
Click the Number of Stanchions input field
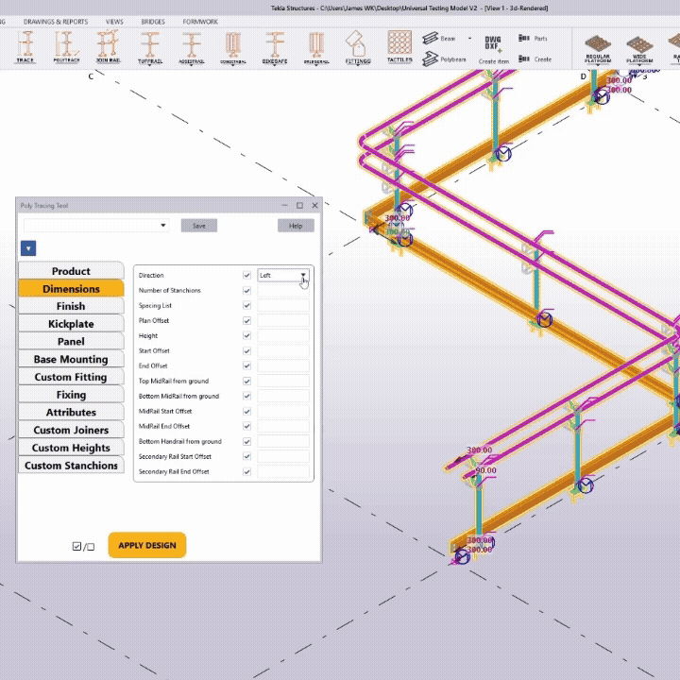click(283, 291)
